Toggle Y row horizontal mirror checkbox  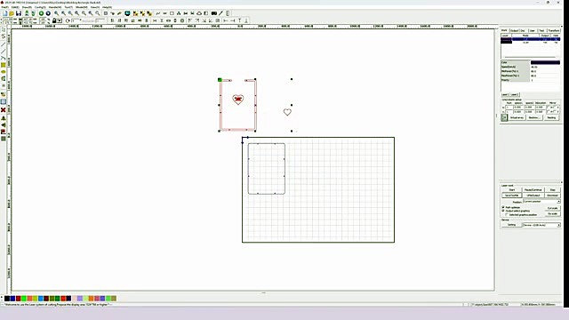point(549,112)
